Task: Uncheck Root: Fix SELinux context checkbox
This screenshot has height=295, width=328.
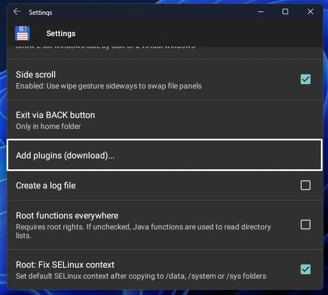Action: point(305,269)
